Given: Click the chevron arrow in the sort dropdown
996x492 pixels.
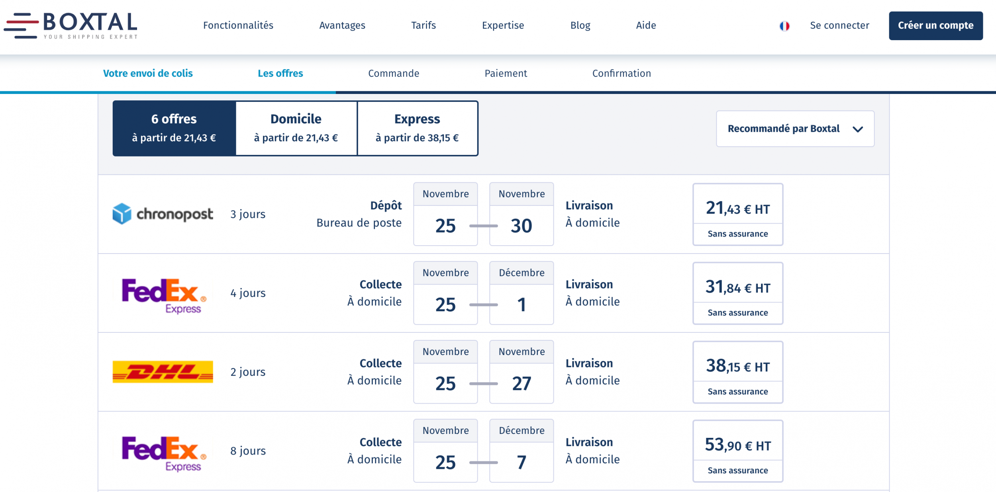Looking at the screenshot, I should click(857, 129).
